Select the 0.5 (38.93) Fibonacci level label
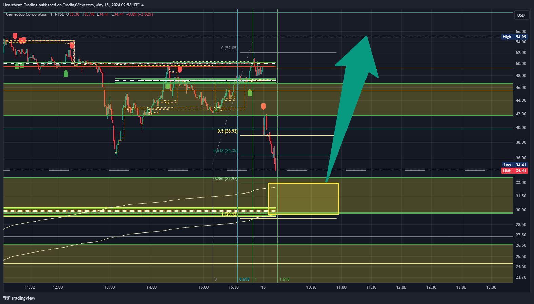Viewport: 534px width, 304px height. click(227, 131)
